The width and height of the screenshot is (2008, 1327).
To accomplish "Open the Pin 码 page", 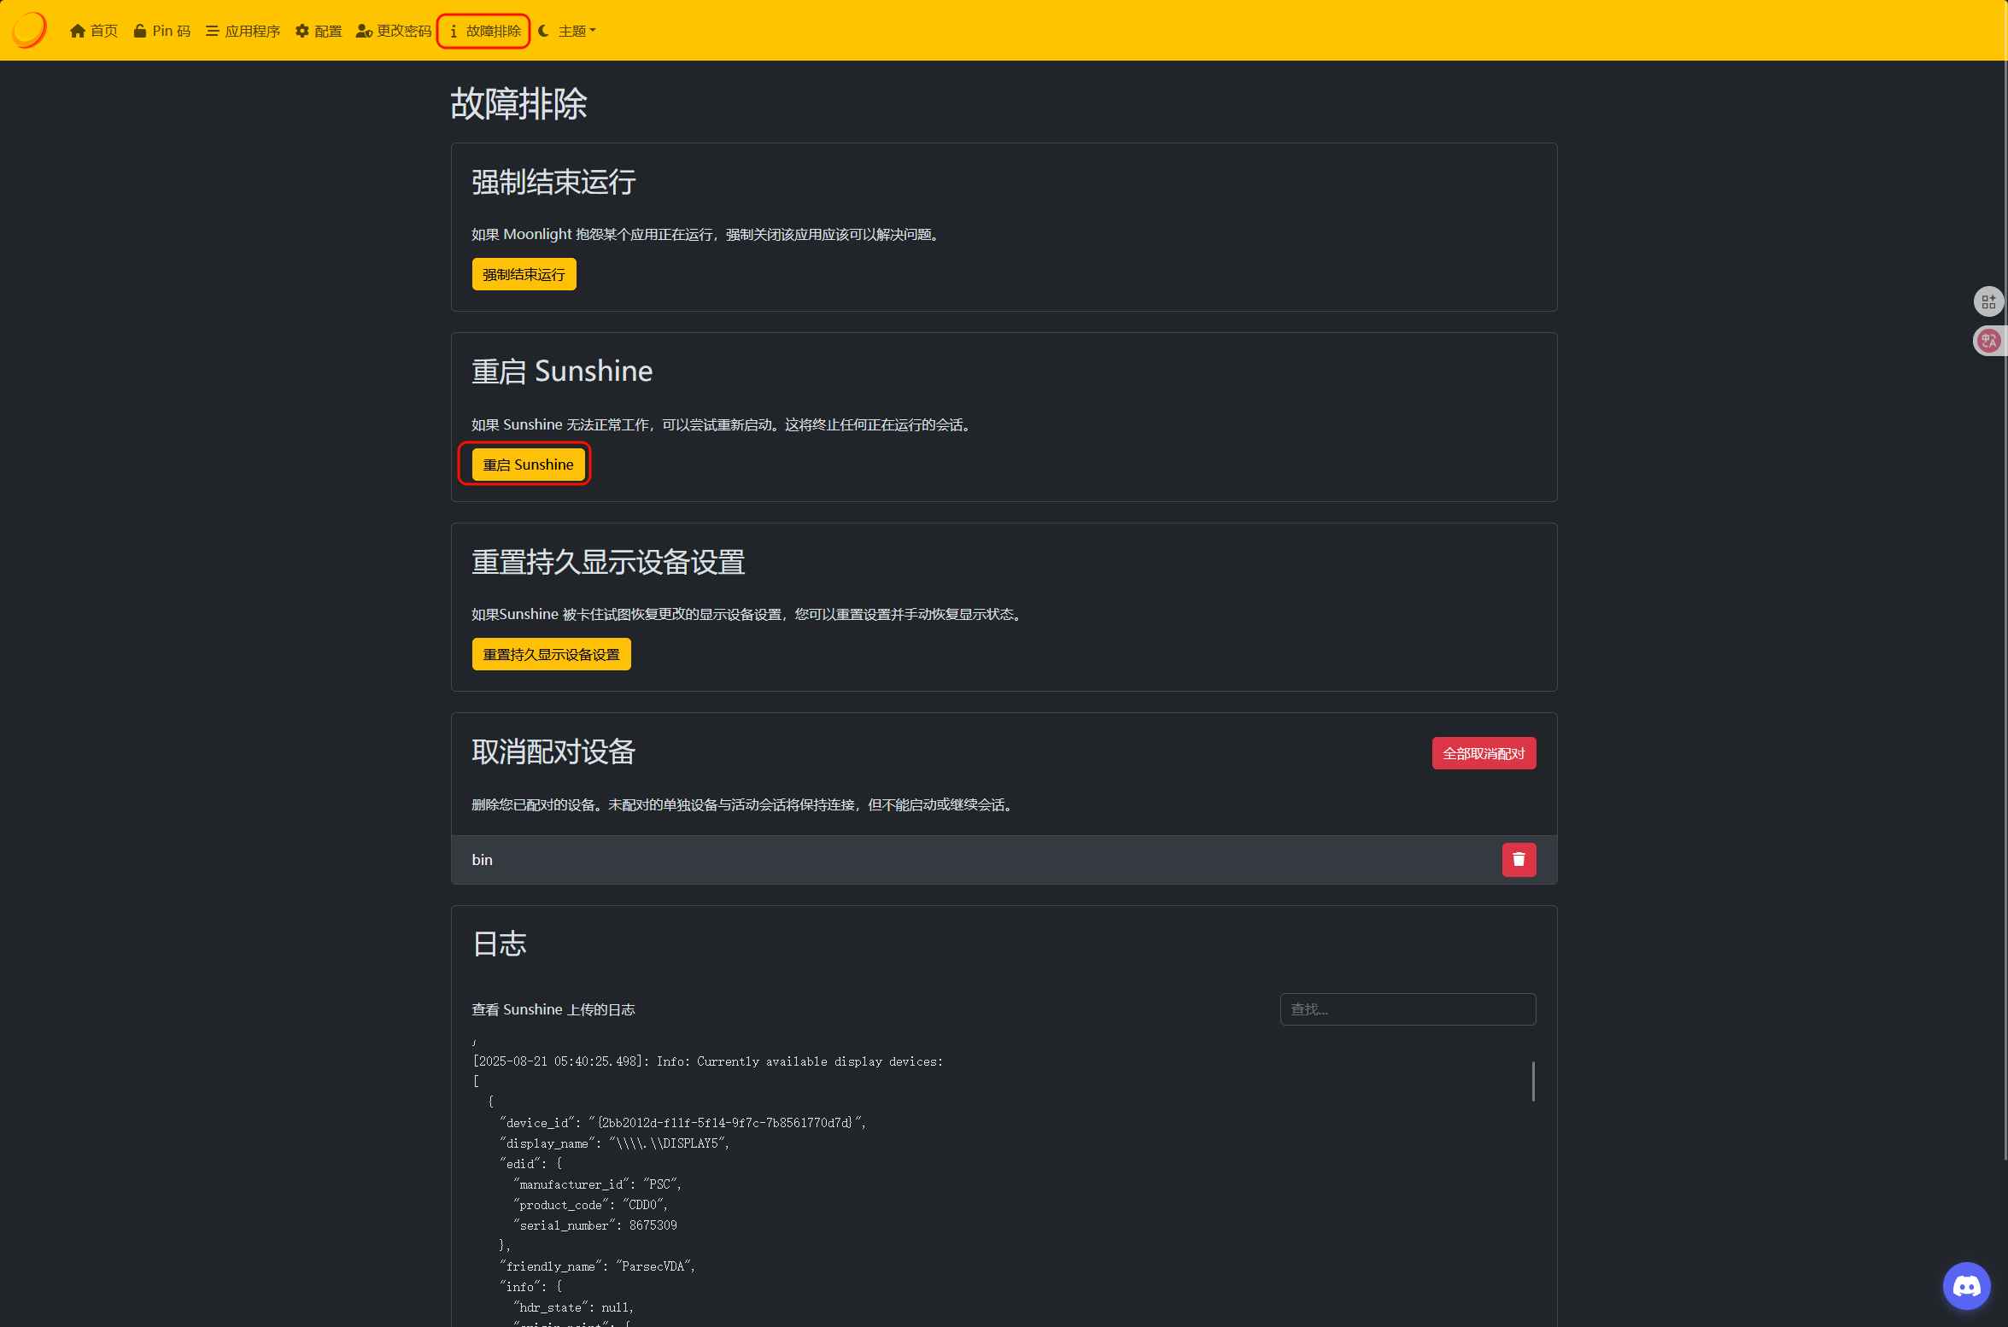I will pos(162,31).
